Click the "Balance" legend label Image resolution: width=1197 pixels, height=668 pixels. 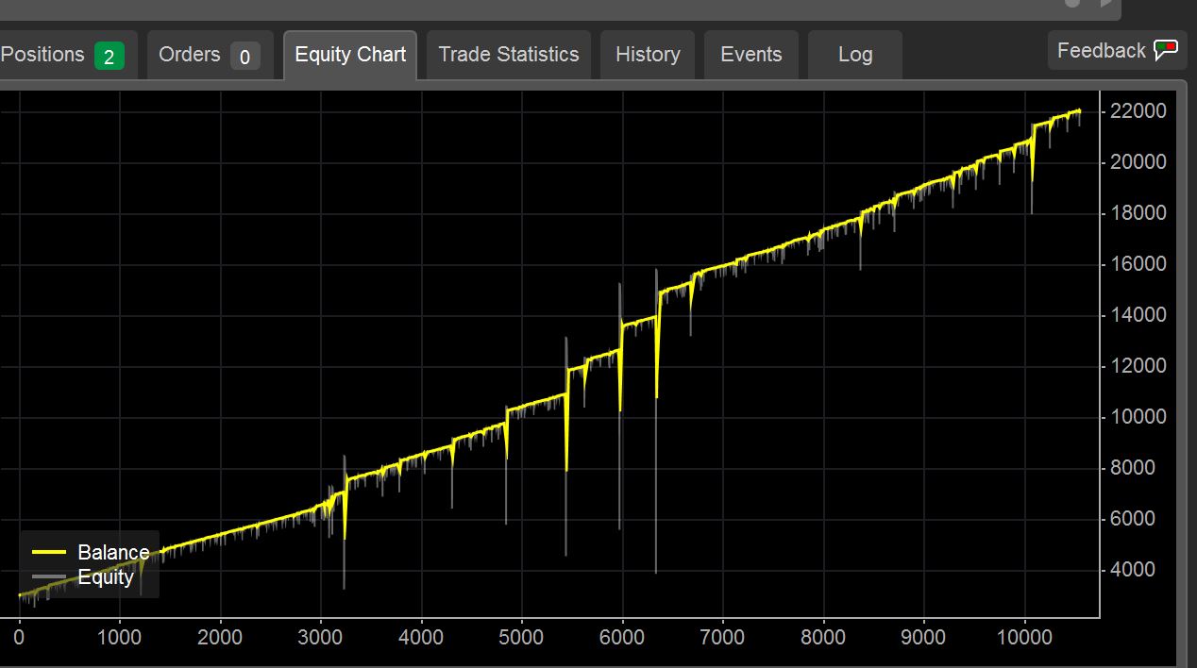tap(113, 553)
